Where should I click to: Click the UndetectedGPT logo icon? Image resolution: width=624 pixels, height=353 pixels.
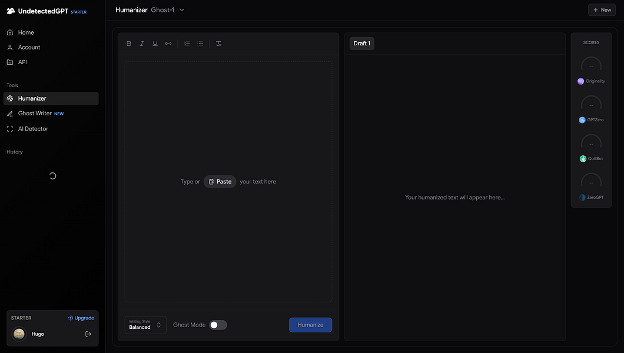coord(11,11)
